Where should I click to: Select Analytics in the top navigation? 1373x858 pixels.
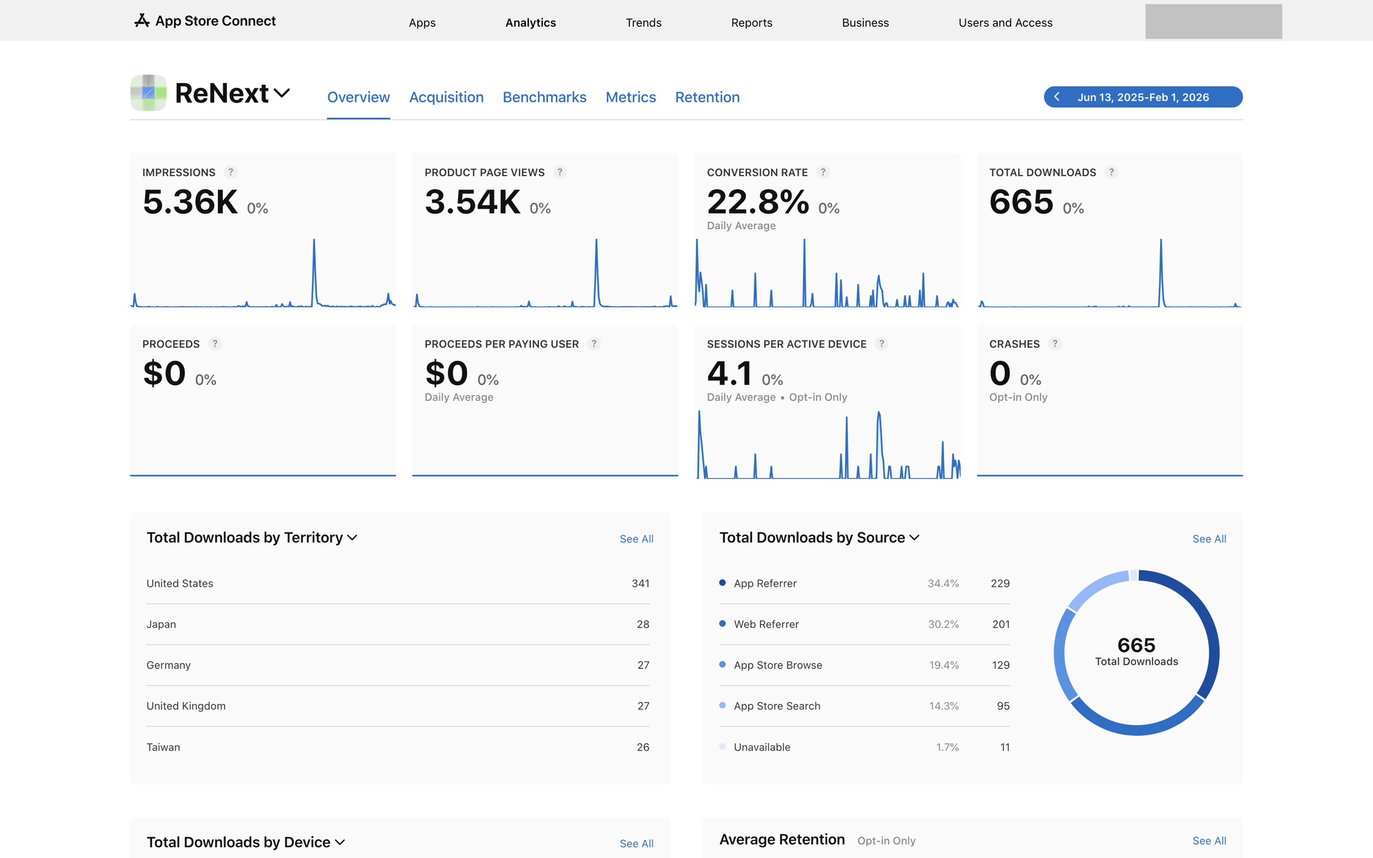point(531,23)
